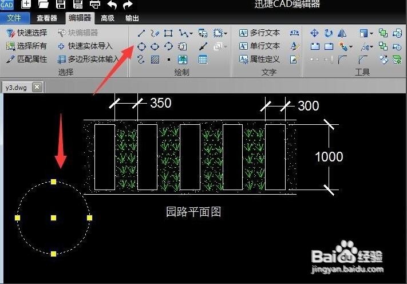407x284 pixels.
Task: Select the Line drawing tool
Action: (x=141, y=33)
